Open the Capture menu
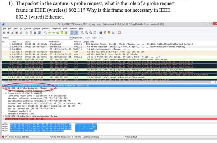Image resolution: width=217 pixels, height=143 pixels. click(x=28, y=29)
